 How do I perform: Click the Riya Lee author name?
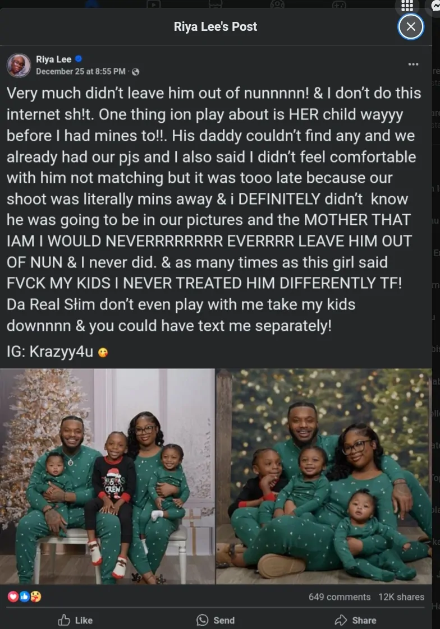click(53, 59)
